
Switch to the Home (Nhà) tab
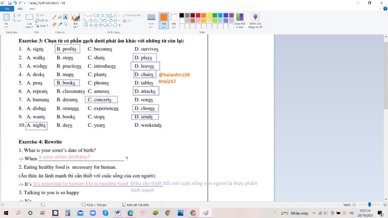[x=20, y=9]
